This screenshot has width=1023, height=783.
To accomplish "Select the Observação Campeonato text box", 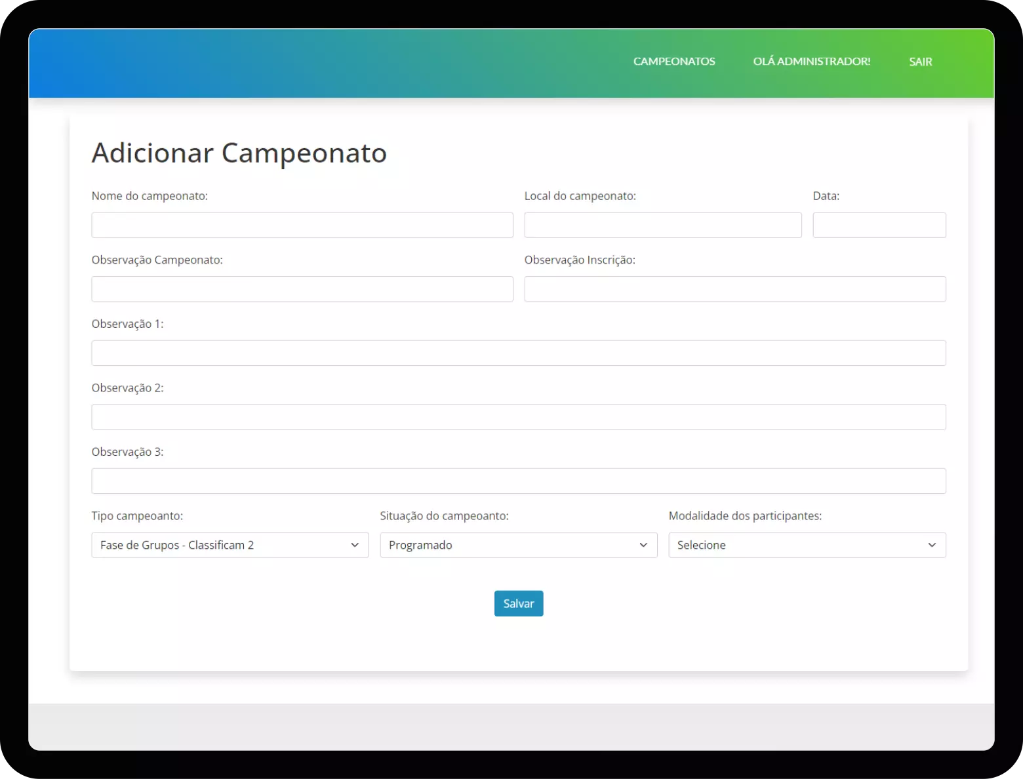I will coord(302,289).
